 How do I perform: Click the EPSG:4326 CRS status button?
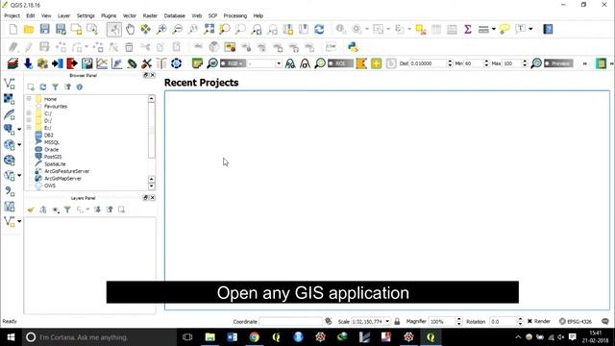(x=576, y=321)
